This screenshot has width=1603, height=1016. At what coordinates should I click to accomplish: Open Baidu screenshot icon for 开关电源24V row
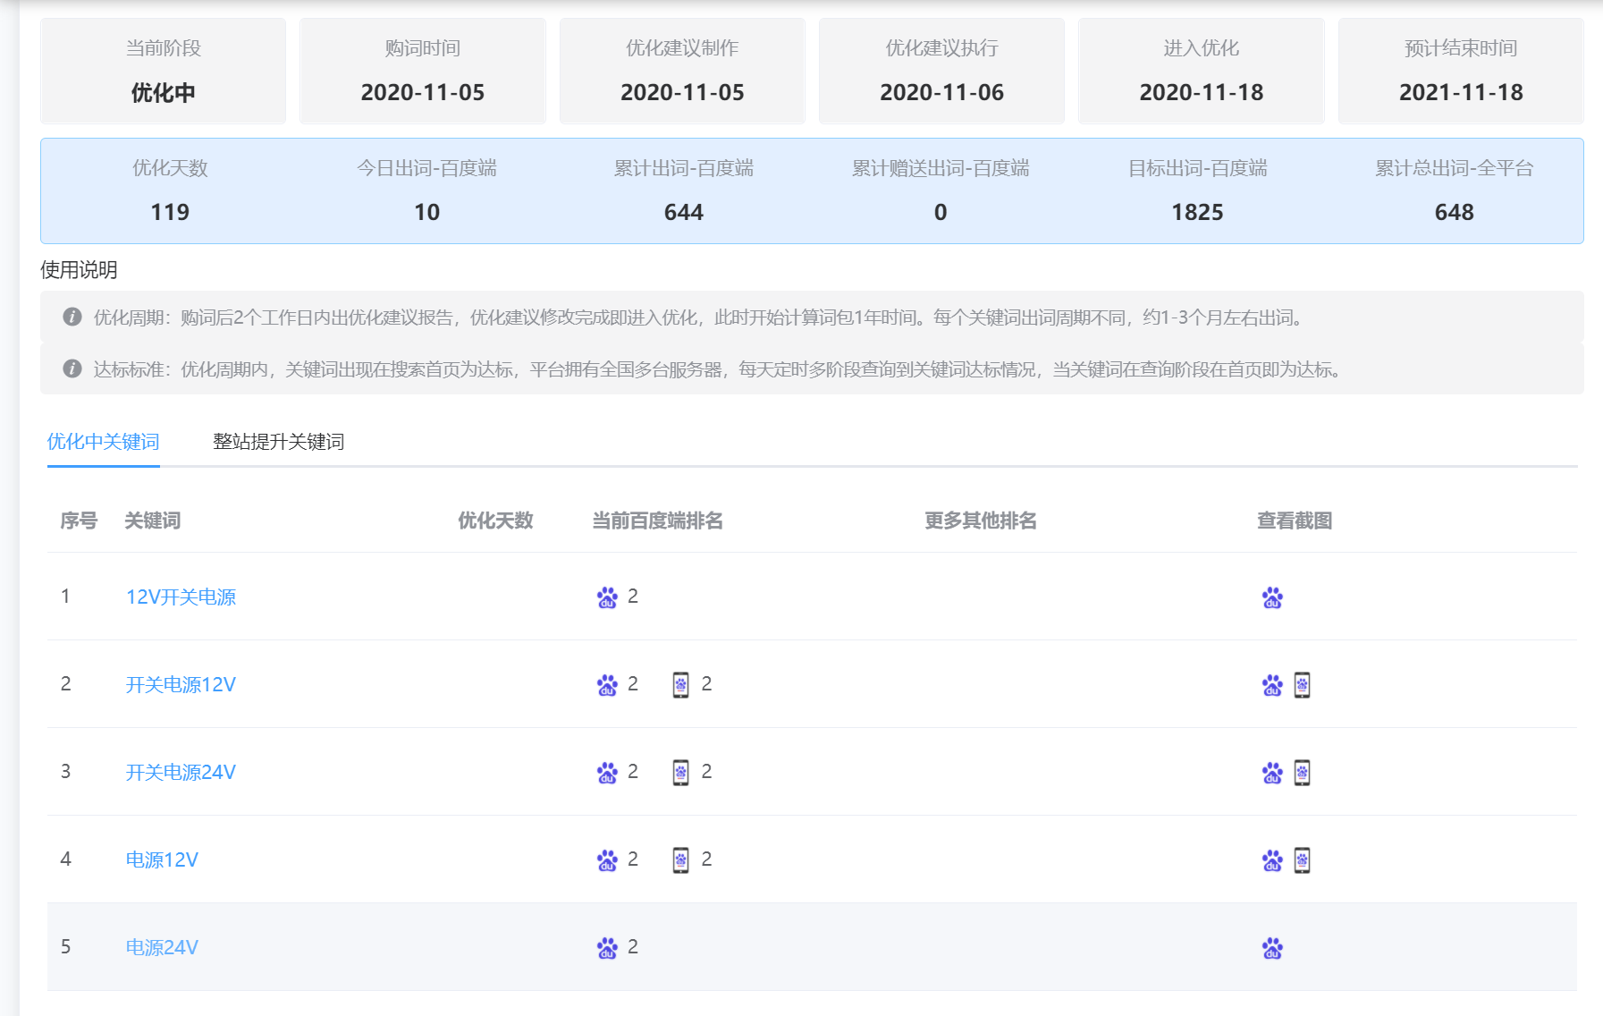1272,773
